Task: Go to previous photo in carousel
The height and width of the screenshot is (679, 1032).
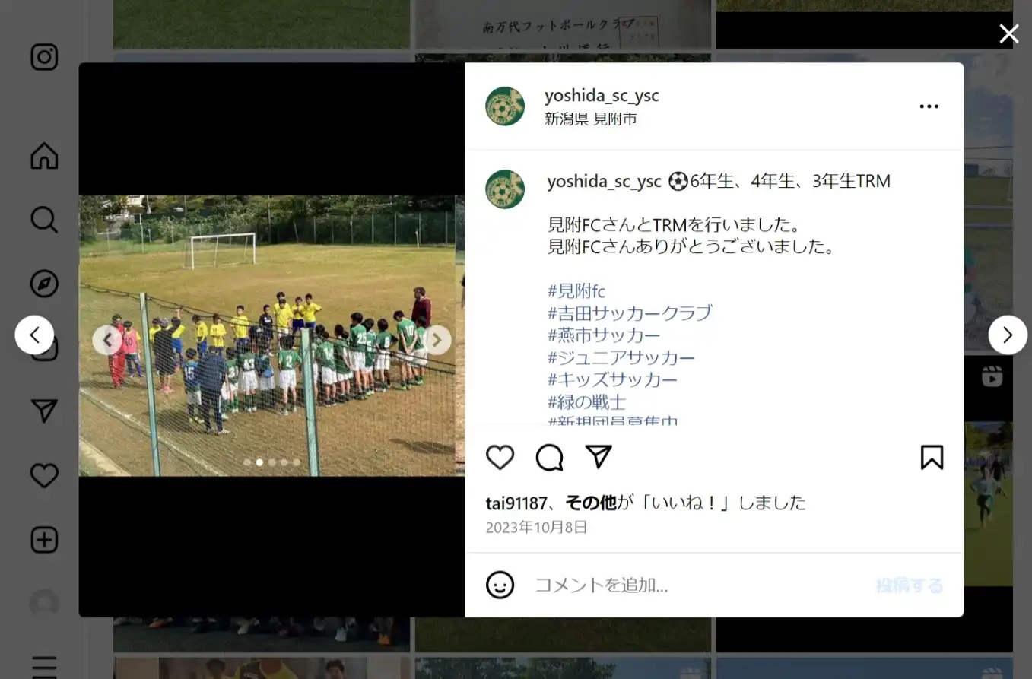Action: (x=106, y=340)
